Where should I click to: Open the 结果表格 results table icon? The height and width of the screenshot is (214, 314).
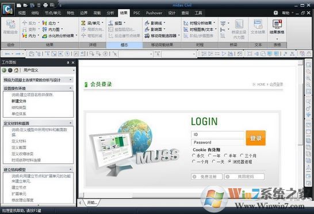tap(277, 24)
